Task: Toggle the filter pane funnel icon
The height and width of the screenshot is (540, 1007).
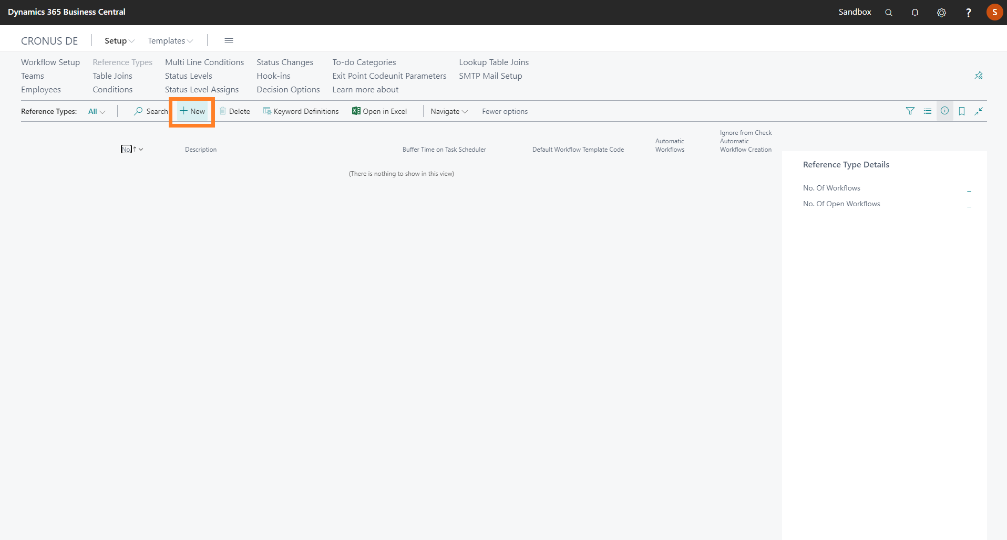Action: point(910,111)
